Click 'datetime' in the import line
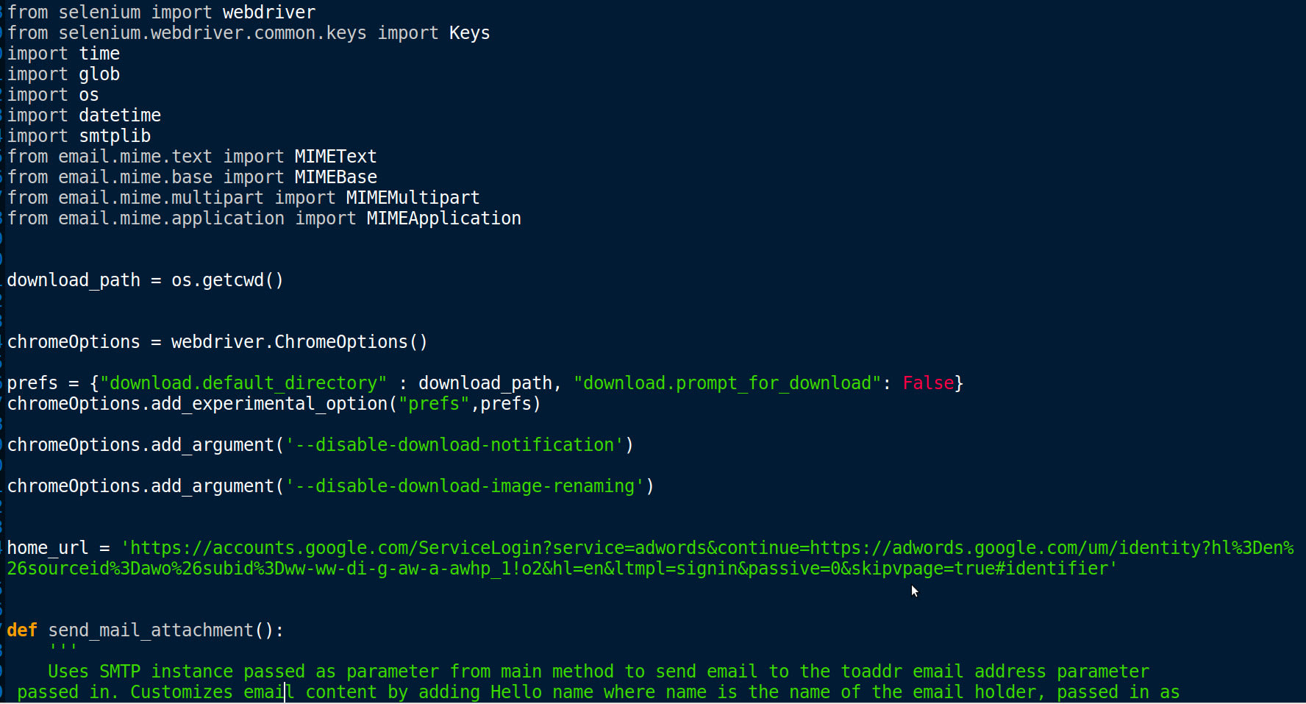Viewport: 1306px width, 704px height. pos(120,115)
